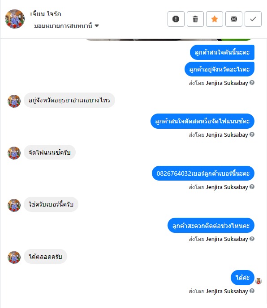Click the seen-by avatar next to ได้ค่ะ
Image resolution: width=267 pixels, height=308 pixels.
[258, 281]
